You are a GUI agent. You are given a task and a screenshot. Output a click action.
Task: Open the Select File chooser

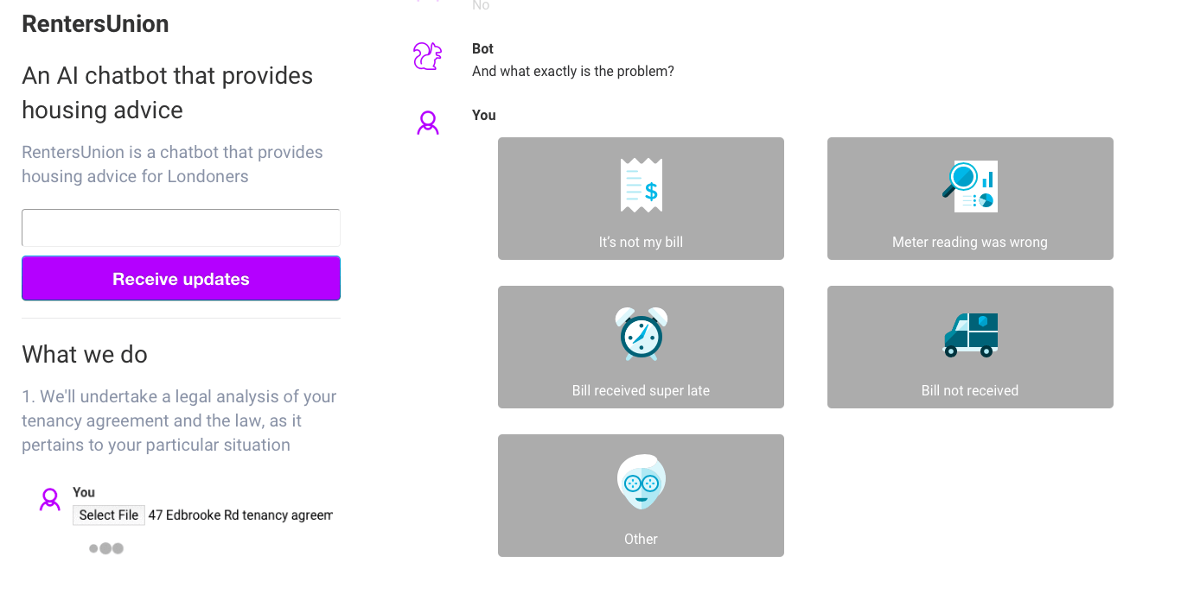109,515
